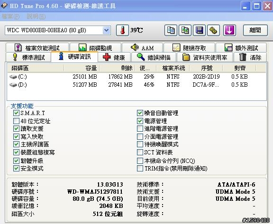Click the 2048 KB buffer value
The height and width of the screenshot is (224, 273).
pos(111,206)
